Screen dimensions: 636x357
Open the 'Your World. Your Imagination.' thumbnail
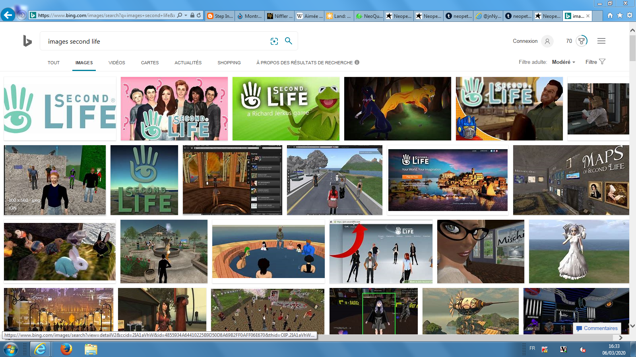coord(448,180)
